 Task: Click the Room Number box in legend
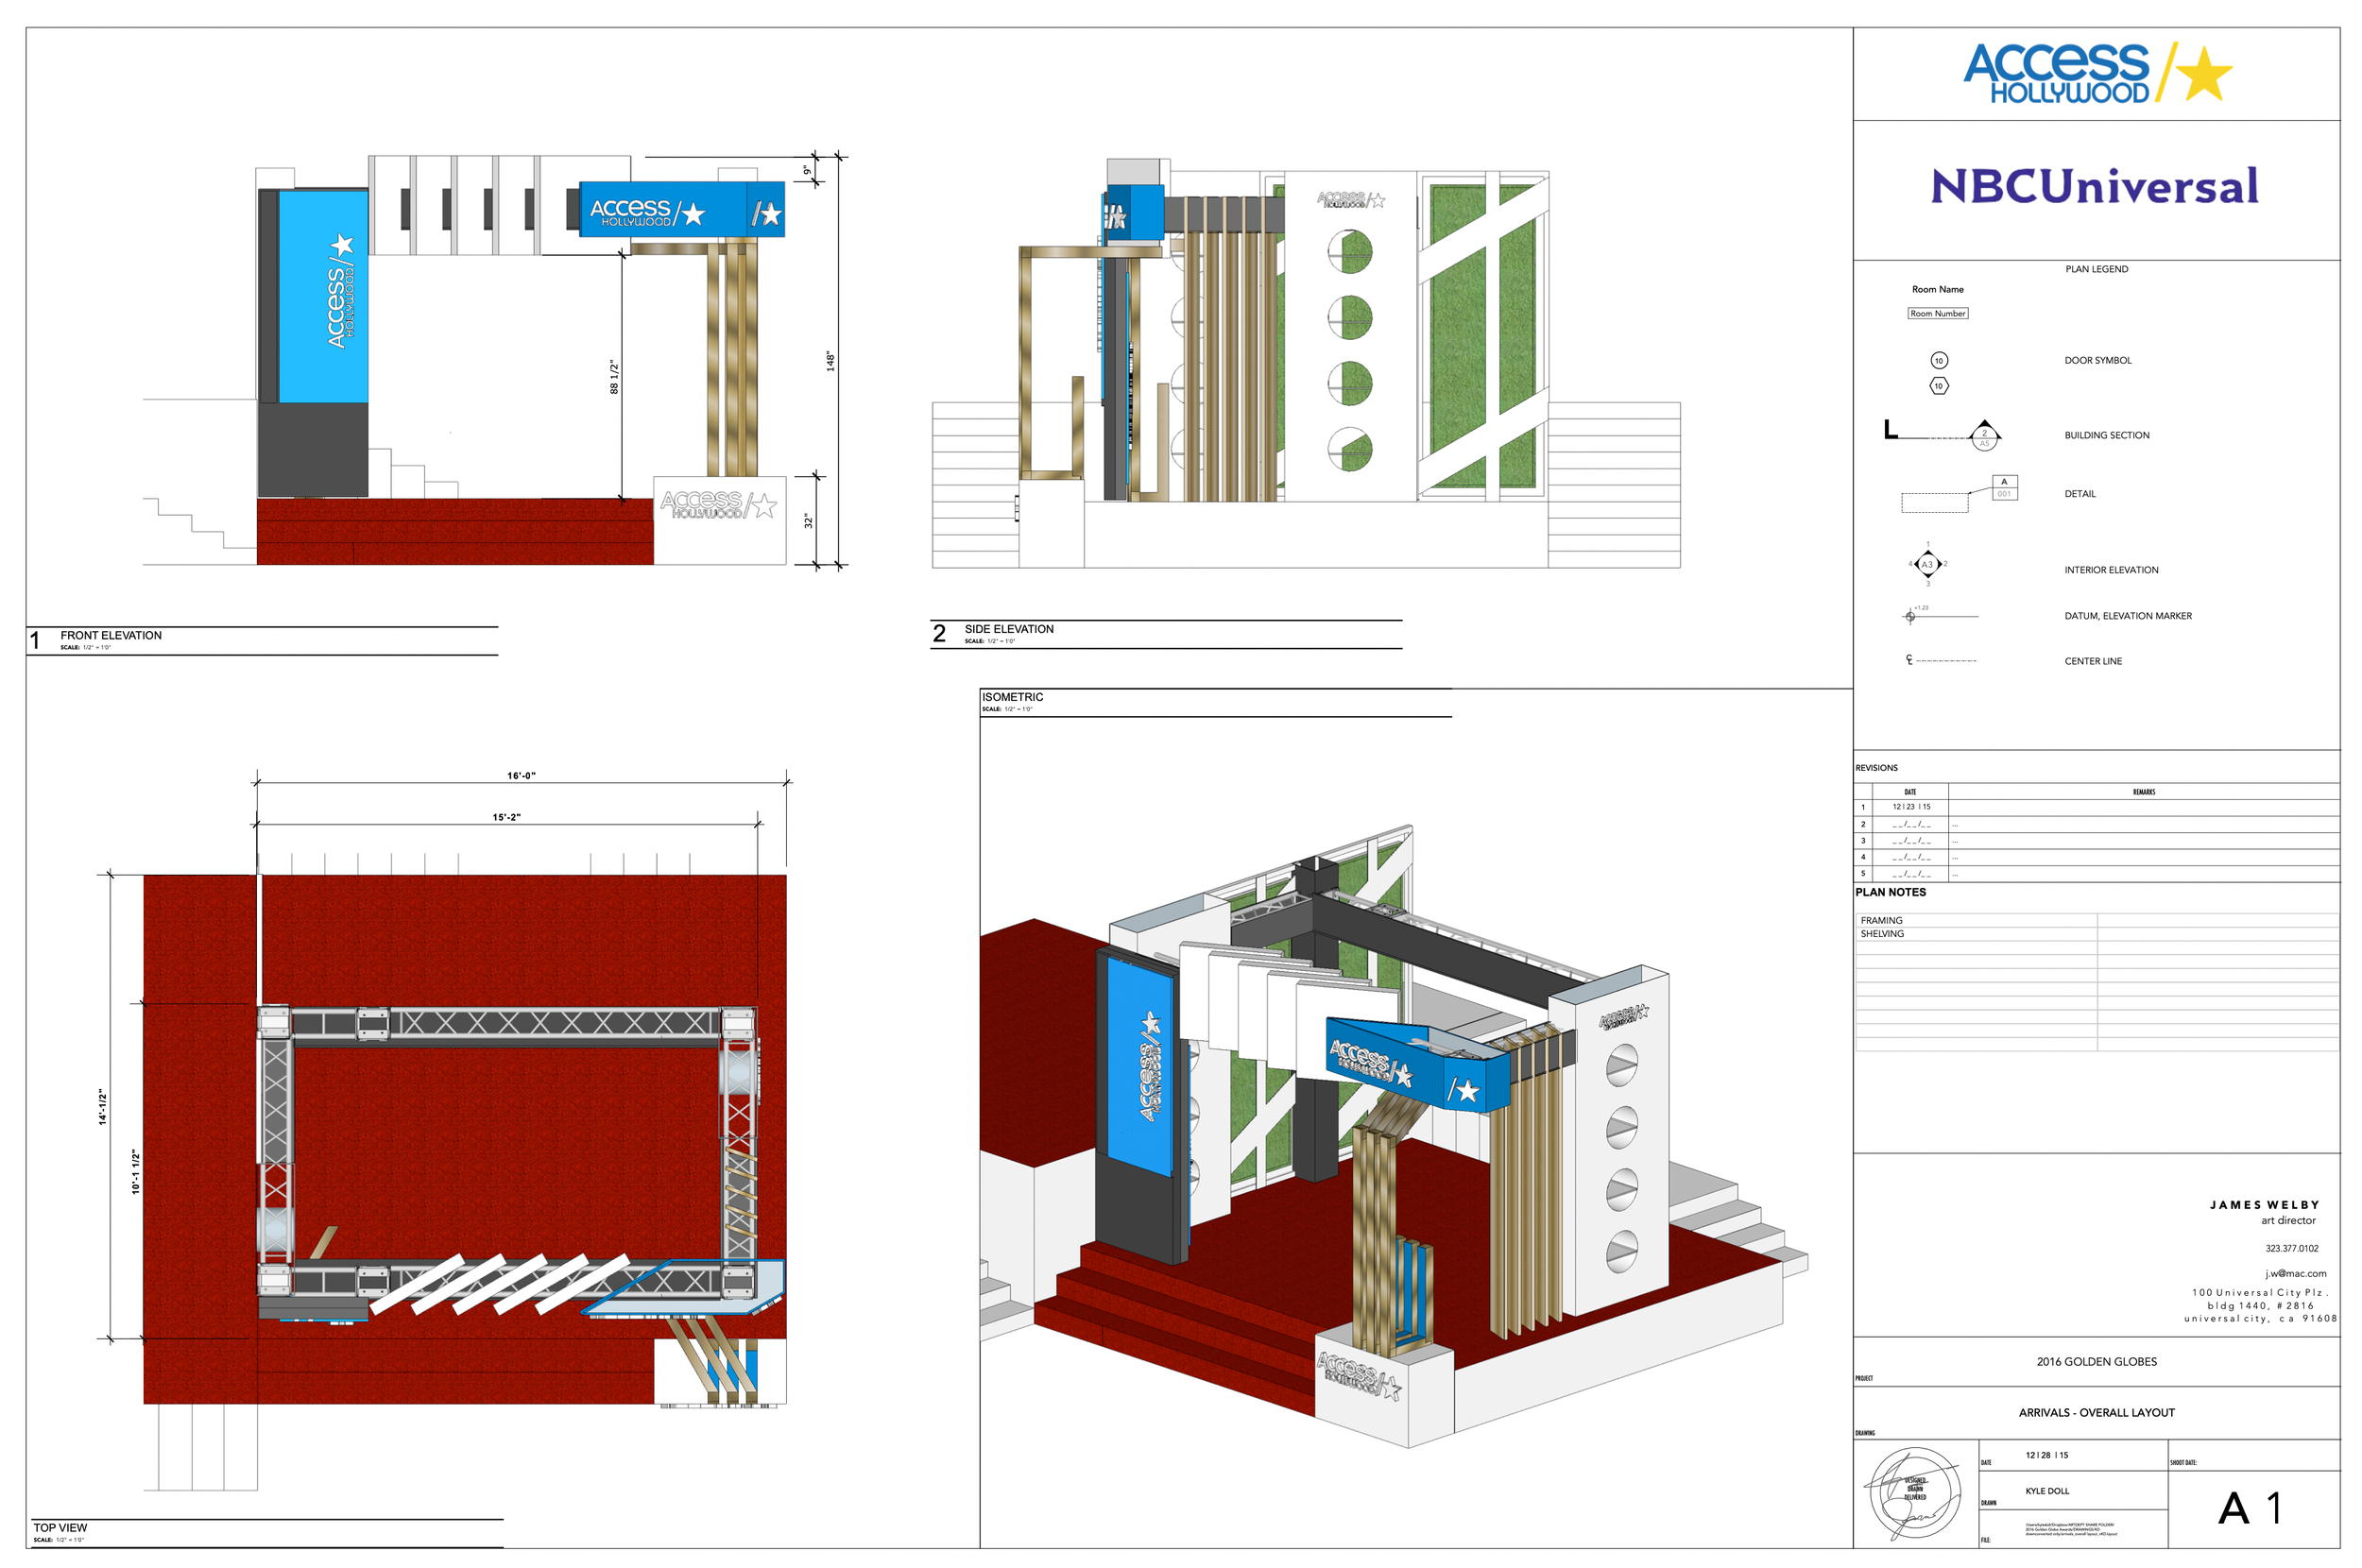tap(1937, 313)
